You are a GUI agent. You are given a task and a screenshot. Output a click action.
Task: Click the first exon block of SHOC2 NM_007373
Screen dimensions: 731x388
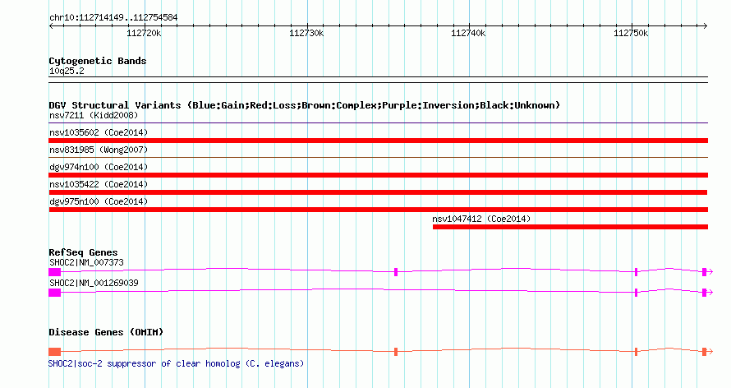[x=54, y=272]
